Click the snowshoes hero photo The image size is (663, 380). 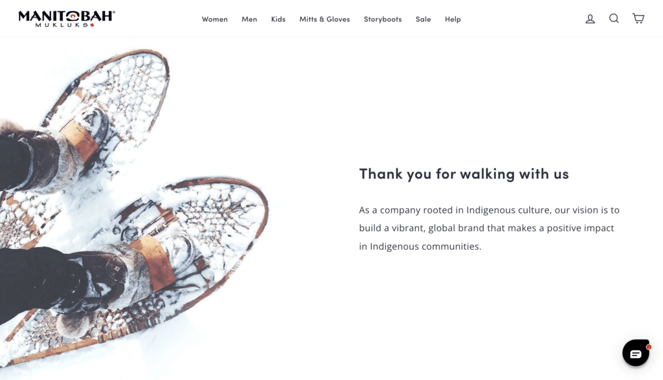tap(140, 208)
